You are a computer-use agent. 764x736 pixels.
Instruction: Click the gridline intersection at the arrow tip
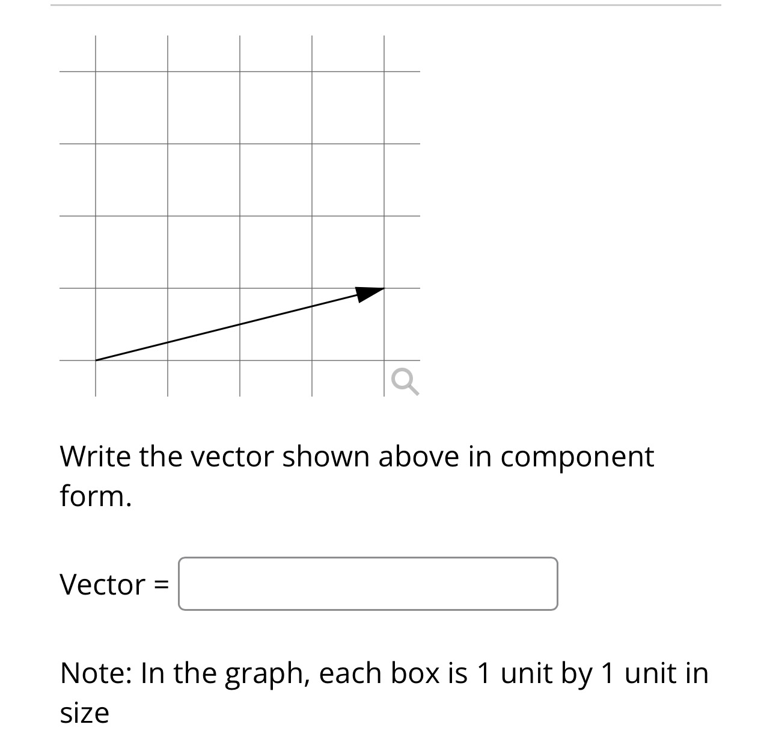(x=384, y=289)
